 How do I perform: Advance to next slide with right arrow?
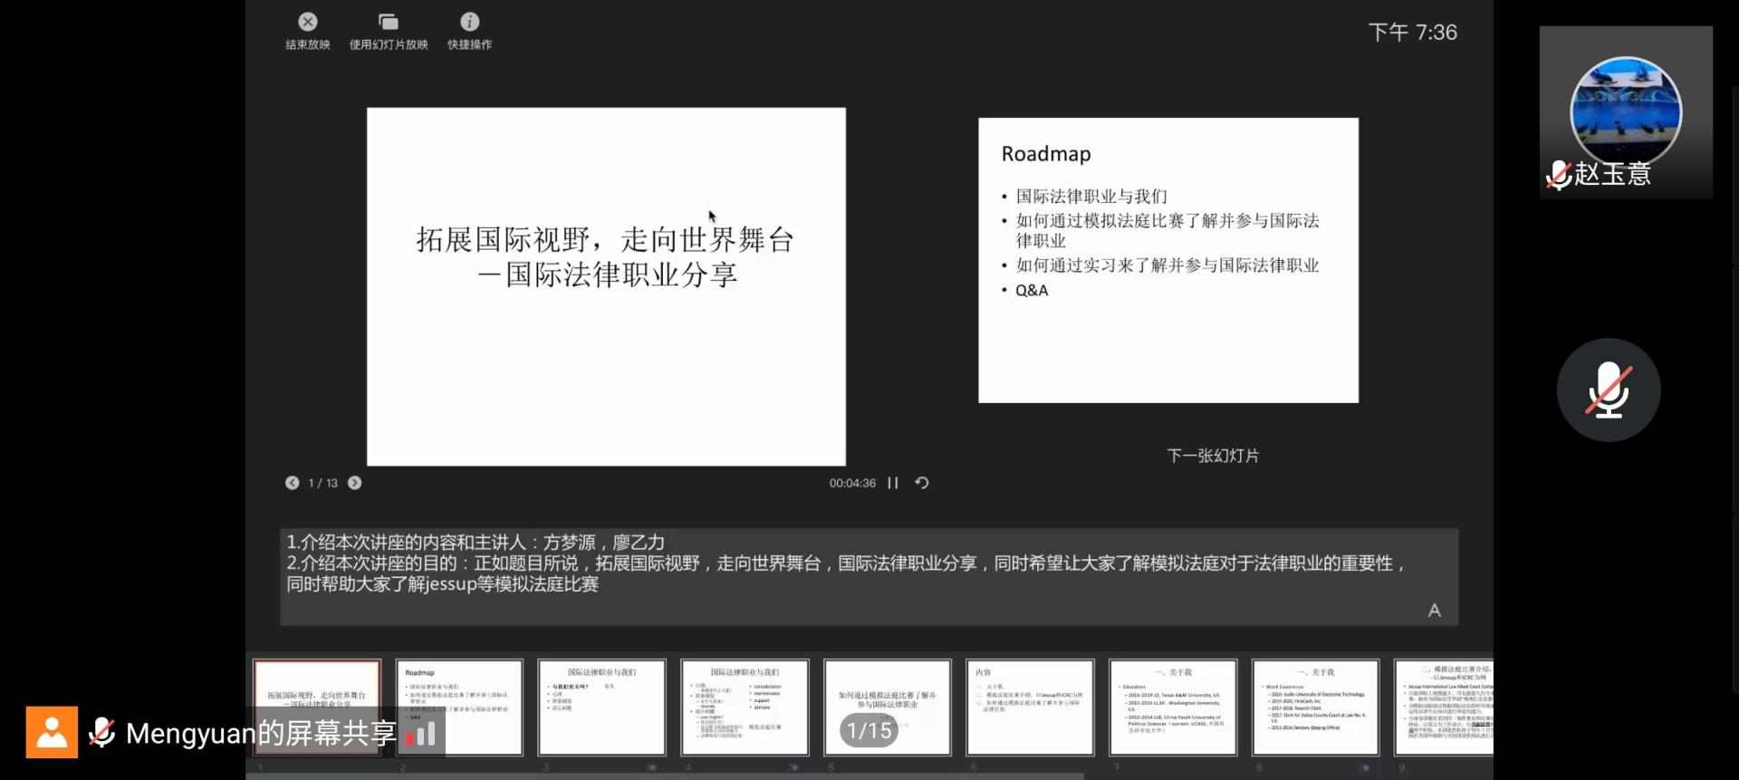click(x=355, y=483)
